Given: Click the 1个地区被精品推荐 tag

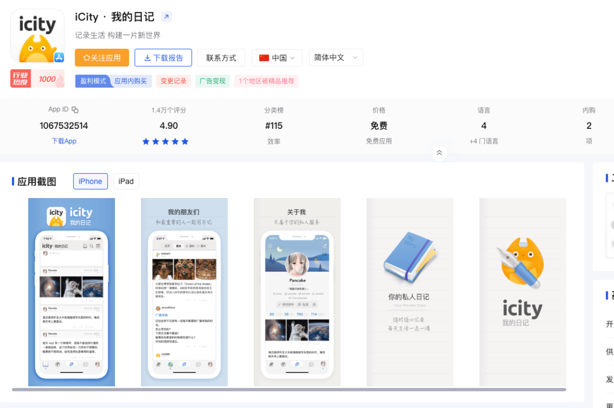Looking at the screenshot, I should 267,81.
